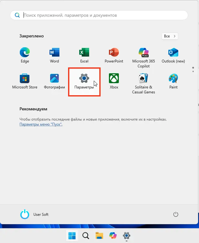This screenshot has width=199, height=243.
Task: Launch PowerPoint from the Start menu
Action: coord(114,55)
